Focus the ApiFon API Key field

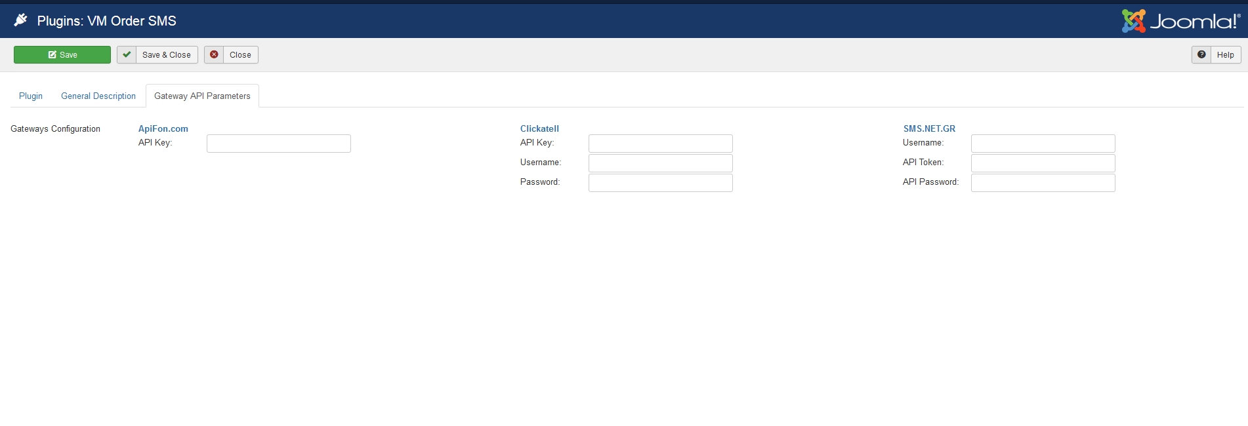point(279,144)
